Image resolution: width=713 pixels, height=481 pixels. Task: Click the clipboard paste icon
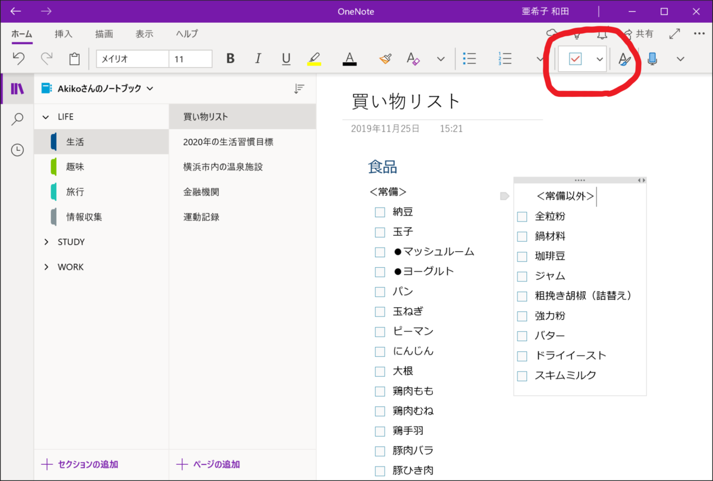[74, 58]
